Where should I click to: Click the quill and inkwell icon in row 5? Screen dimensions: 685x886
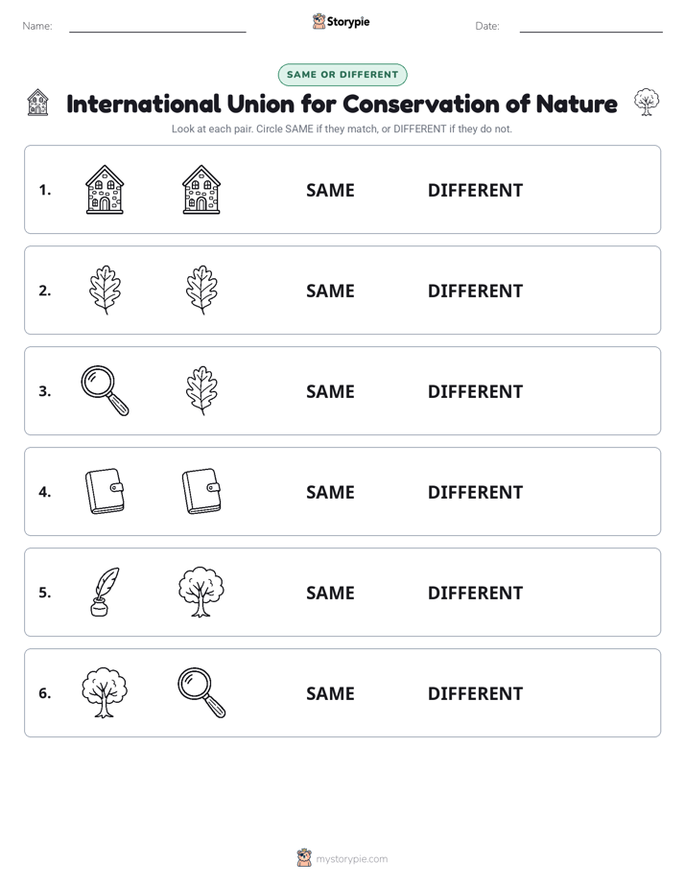click(105, 592)
